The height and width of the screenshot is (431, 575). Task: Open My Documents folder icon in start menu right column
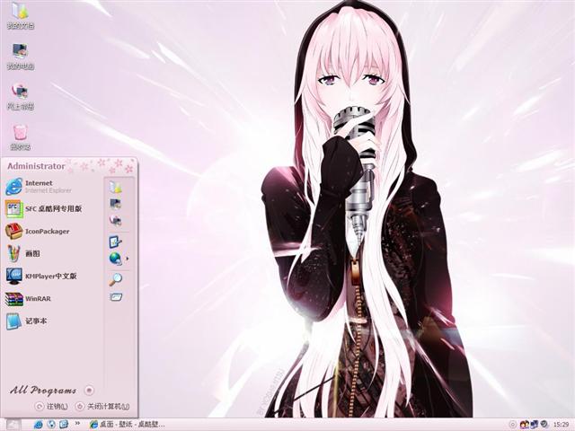116,188
